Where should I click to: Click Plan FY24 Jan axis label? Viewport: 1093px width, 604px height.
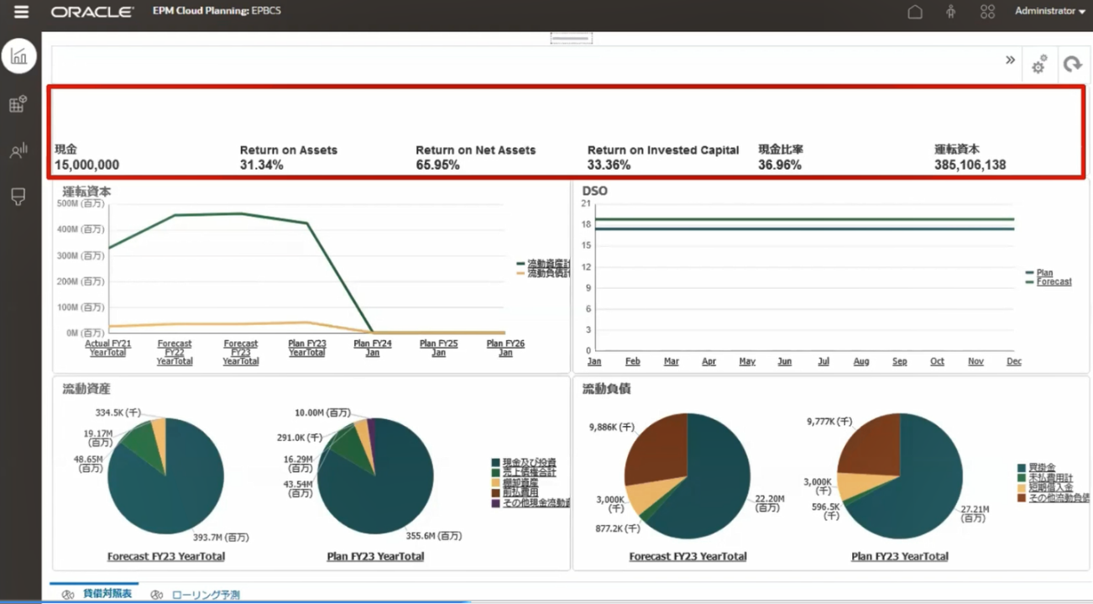click(373, 348)
